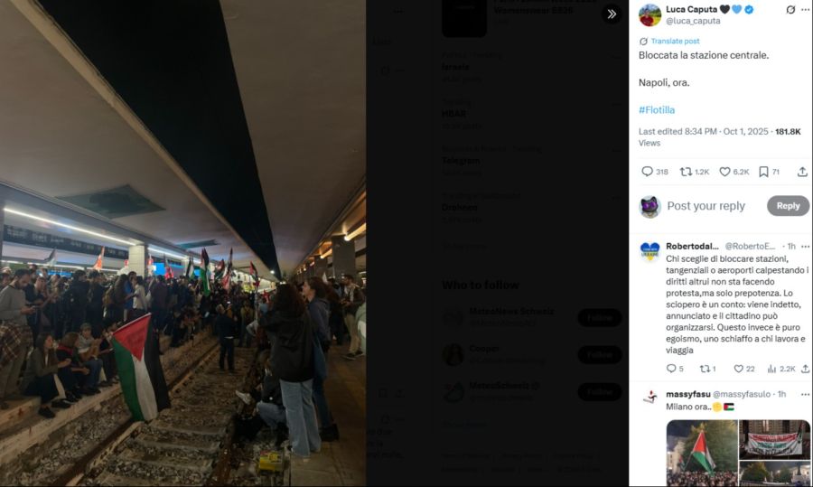Collapse the side panel with double-chevron icon

pos(612,14)
